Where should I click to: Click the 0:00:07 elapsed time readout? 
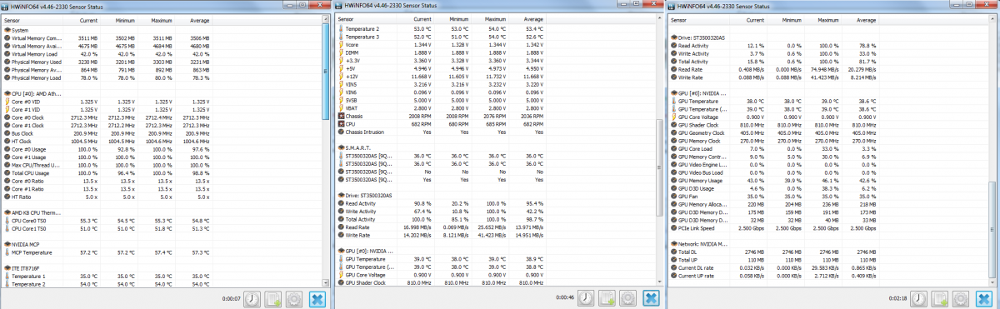coord(232,298)
